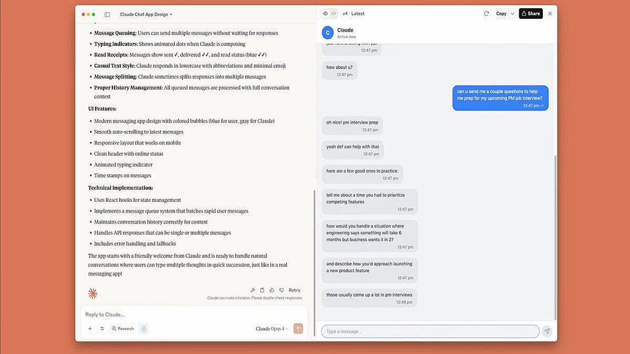Switch to the artifact preview eye view

click(325, 14)
